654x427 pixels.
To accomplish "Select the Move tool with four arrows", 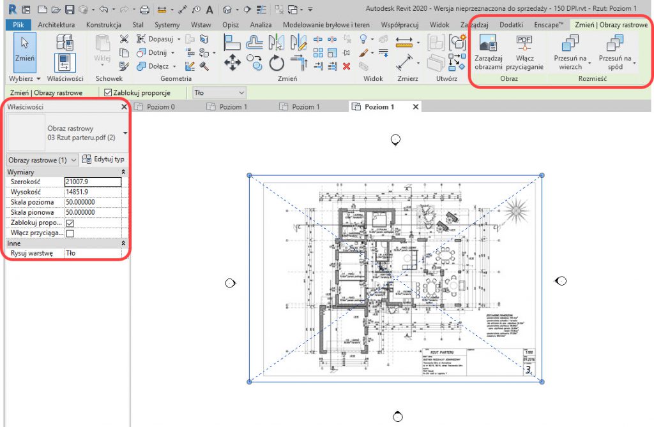I will point(232,62).
